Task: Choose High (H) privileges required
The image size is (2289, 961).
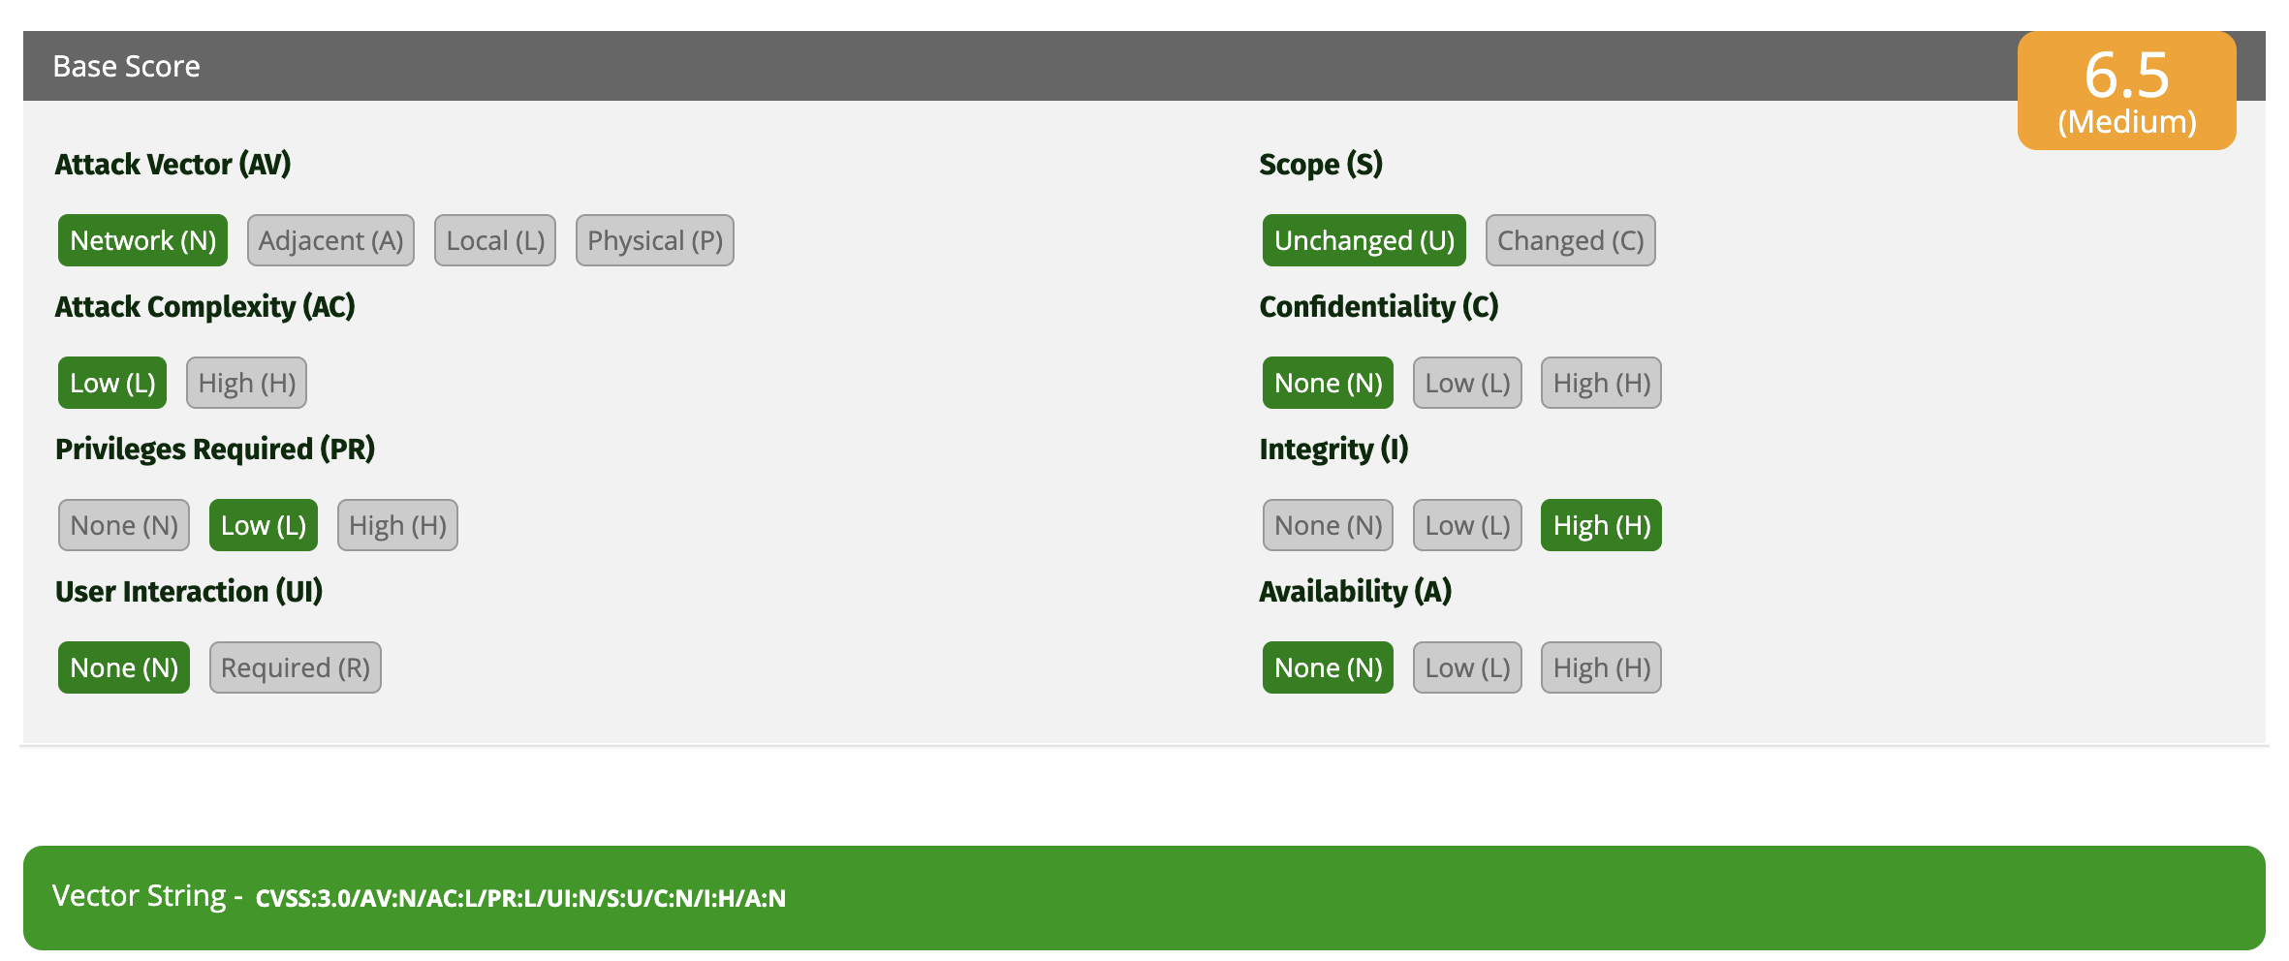Action: coord(397,525)
